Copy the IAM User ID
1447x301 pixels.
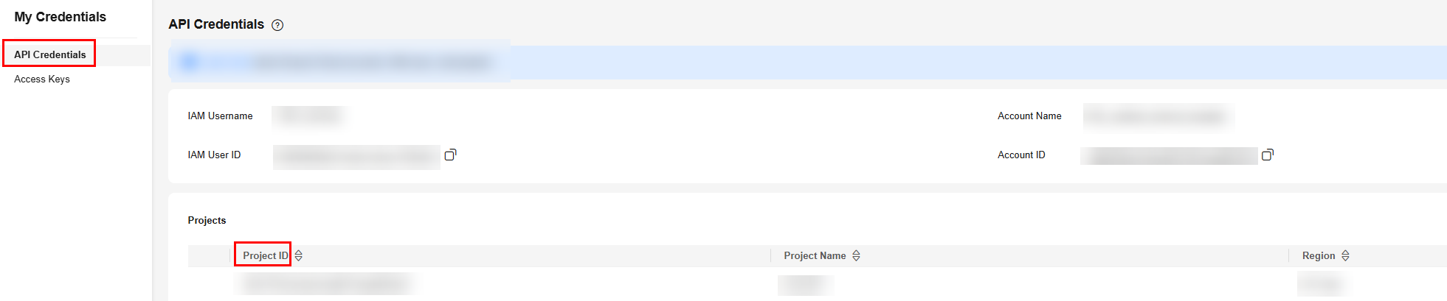point(450,155)
